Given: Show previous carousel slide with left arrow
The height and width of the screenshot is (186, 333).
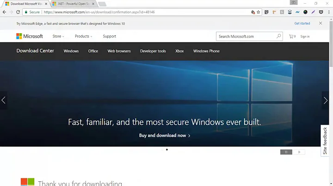Looking at the screenshot, I should 3,100.
